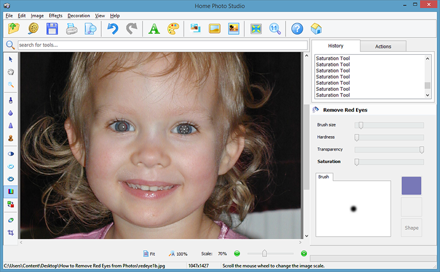Screen dimensions: 440x272
Task: Click the Fit button in bottom bar
Action: [x=149, y=254]
